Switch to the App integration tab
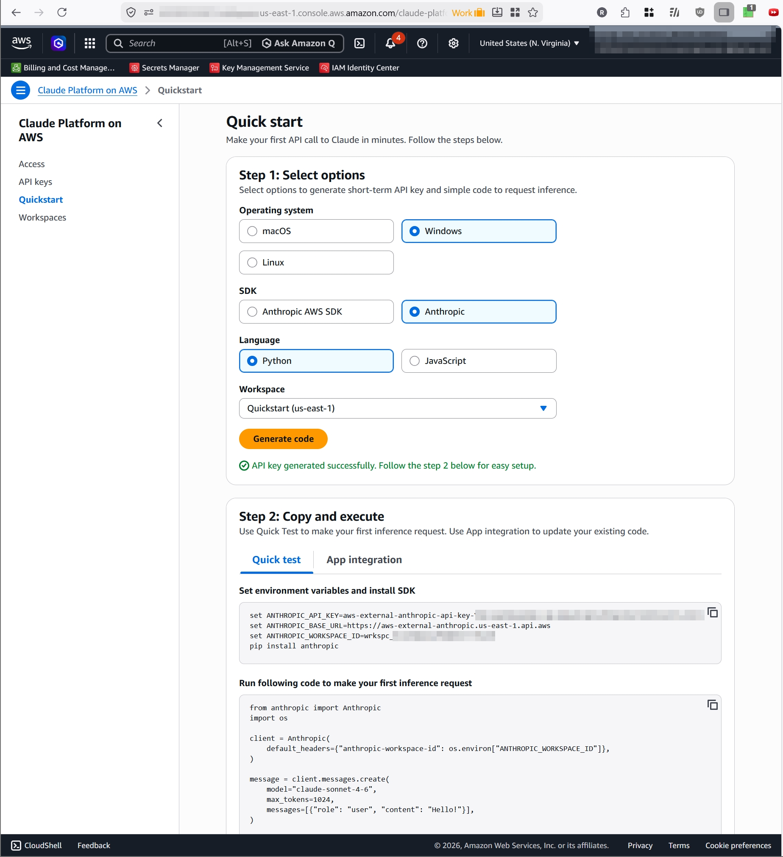783x857 pixels. point(364,560)
